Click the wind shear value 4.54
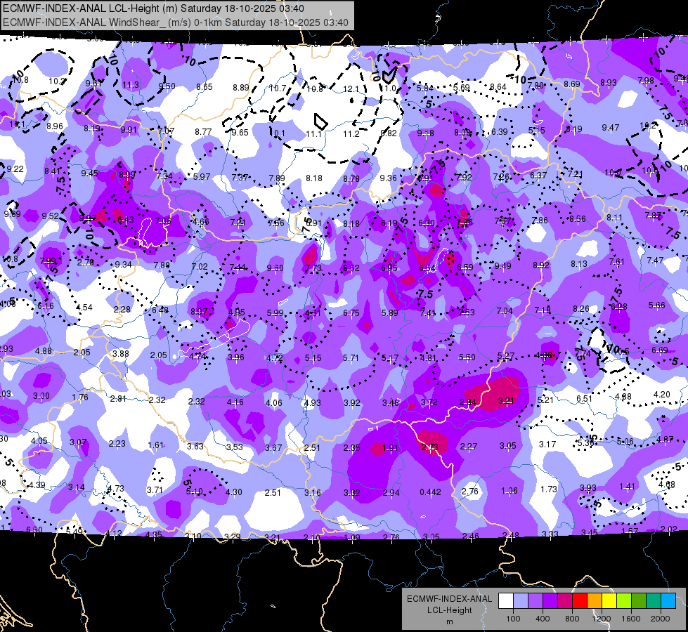The image size is (688, 632). point(84,308)
